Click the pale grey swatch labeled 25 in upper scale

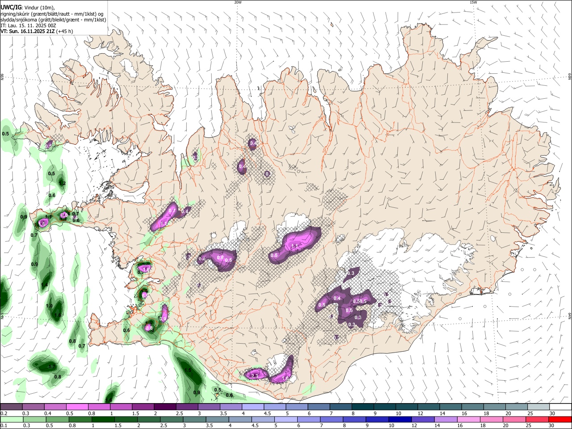(x=538, y=407)
